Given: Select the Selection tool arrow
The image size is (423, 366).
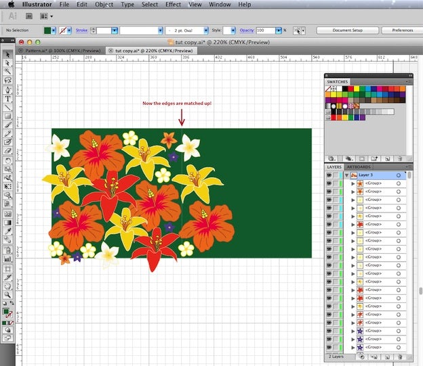Looking at the screenshot, I should click(x=8, y=54).
